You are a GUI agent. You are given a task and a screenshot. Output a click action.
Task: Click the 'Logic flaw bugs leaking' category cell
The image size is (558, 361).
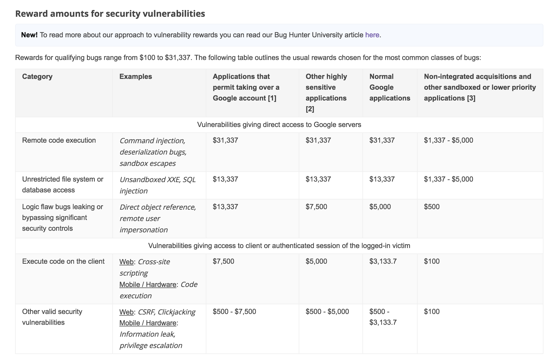pos(62,218)
